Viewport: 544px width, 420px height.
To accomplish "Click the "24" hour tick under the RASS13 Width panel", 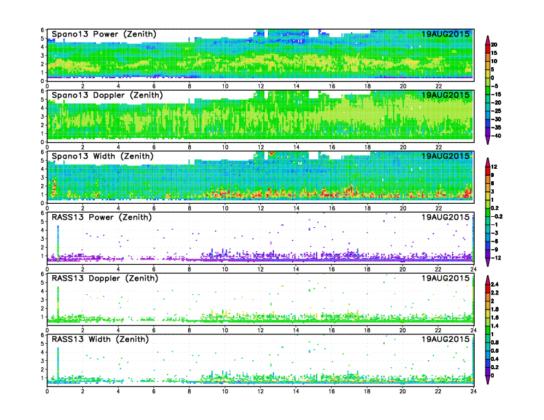I will [473, 391].
